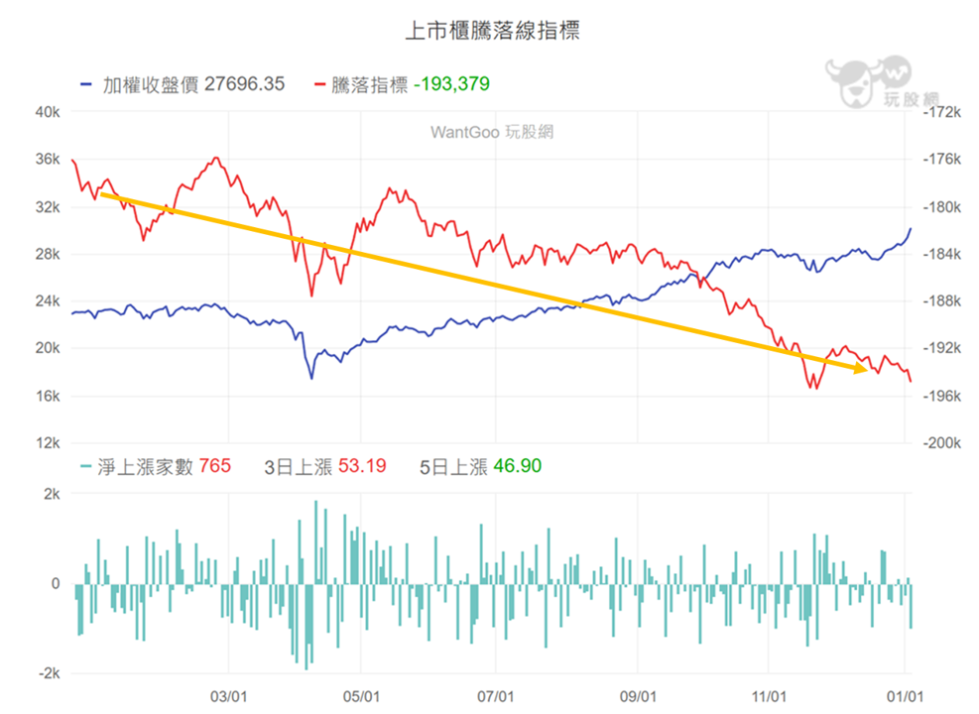Click the red line marker beside 騰落指標
Viewport: 979px width, 714px height.
[x=319, y=85]
